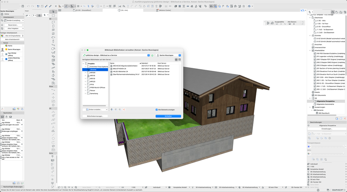Viewport: 347px width, 192px height.
Task: Collapse Geschosse in the Navigator
Action: coord(310,17)
